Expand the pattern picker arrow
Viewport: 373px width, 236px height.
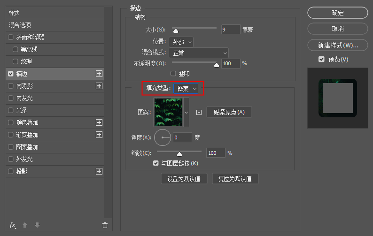186,112
